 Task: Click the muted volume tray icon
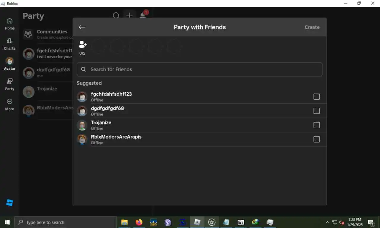coord(342,222)
